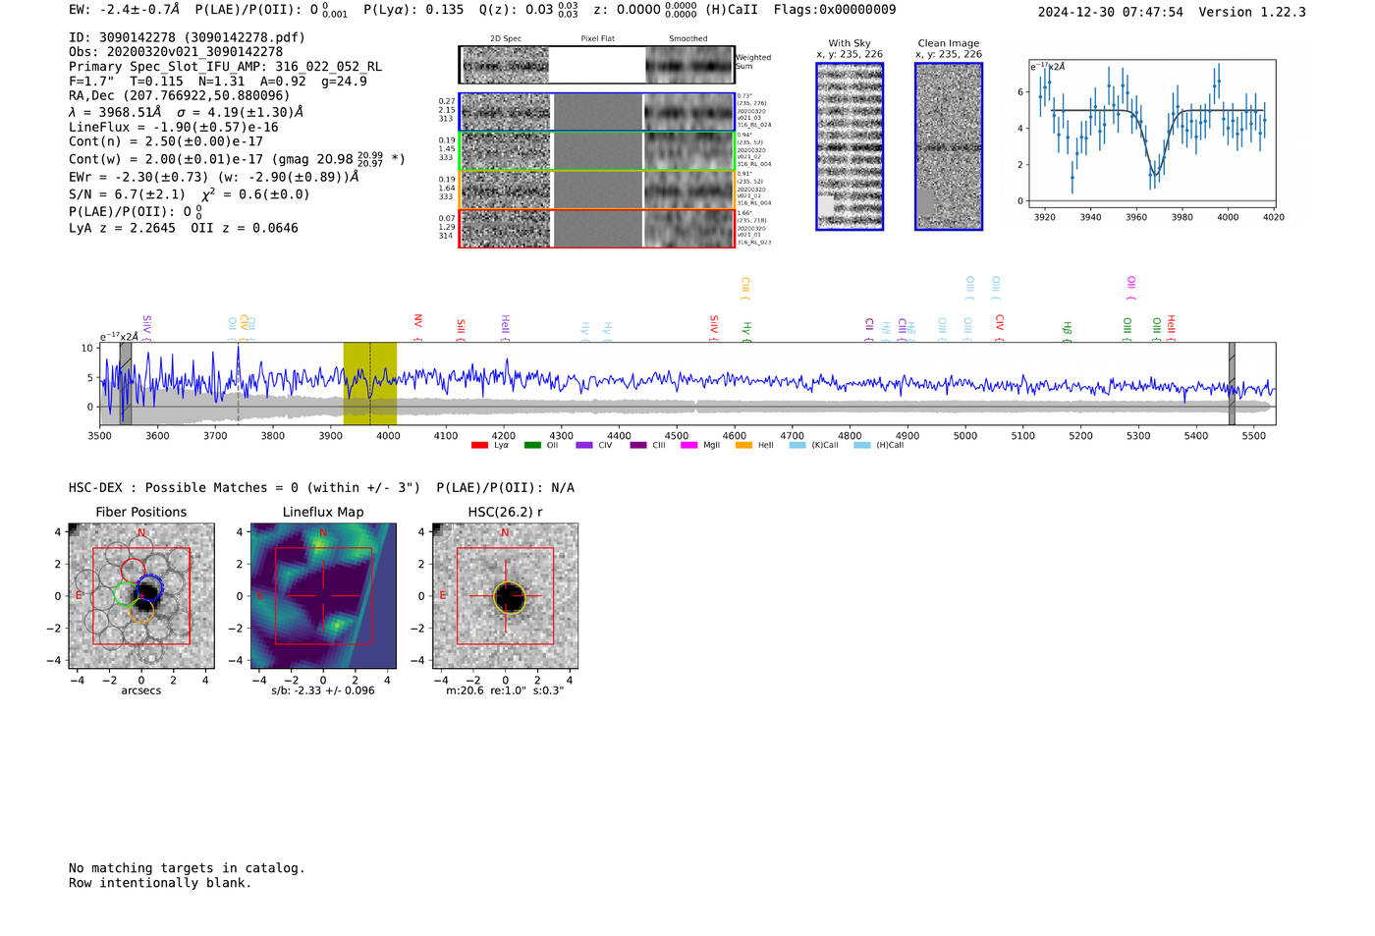Click the gray hatched band near 5460 Å

[1232, 383]
